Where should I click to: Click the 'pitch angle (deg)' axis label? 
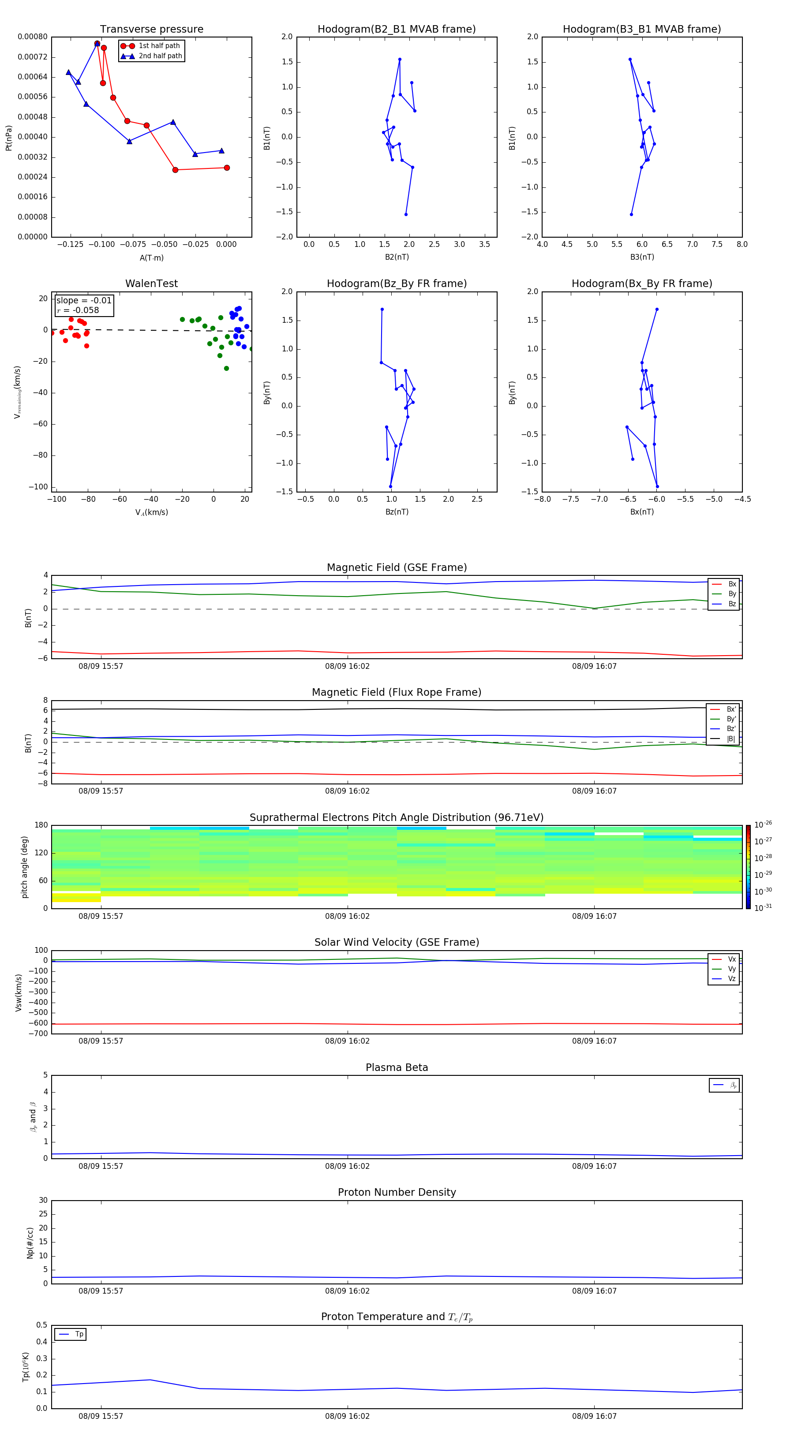tap(24, 867)
